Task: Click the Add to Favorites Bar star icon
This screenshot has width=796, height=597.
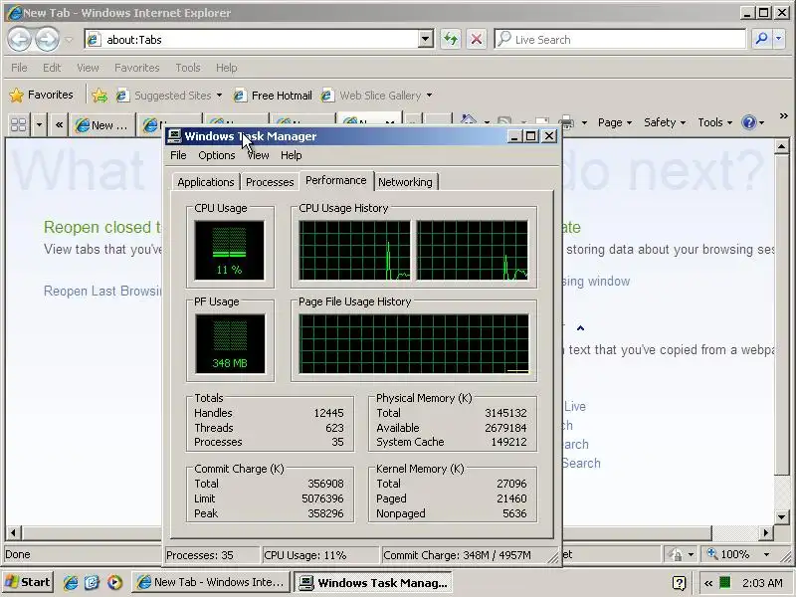Action: (x=99, y=95)
